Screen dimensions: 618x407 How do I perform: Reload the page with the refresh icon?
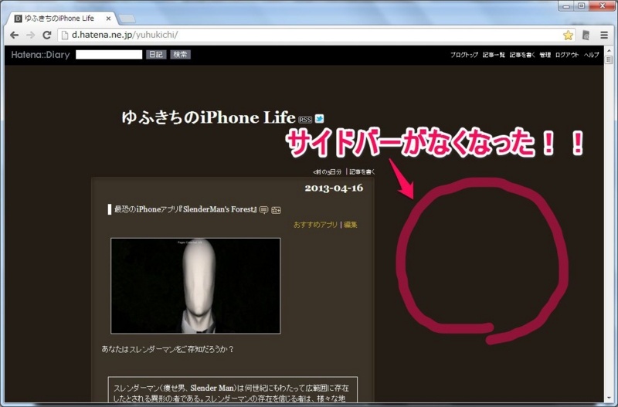47,35
